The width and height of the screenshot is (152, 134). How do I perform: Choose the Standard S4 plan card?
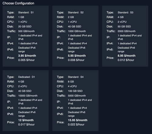pyautogui.click(x=75, y=101)
